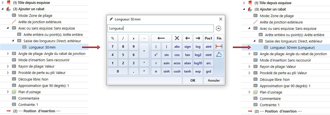Viewport: 330px width, 115px height.
Task: Expand Tôle depuis esquisse in left tree
Action: (3, 3)
